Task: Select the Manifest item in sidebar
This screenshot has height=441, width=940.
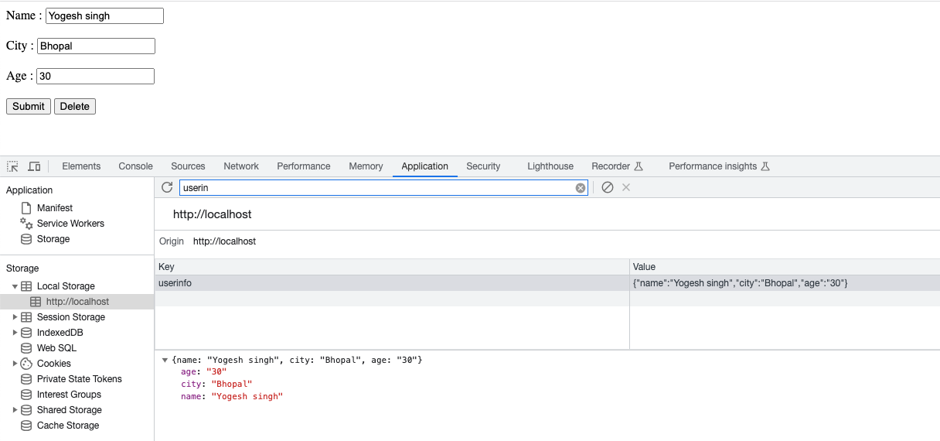Action: [55, 208]
